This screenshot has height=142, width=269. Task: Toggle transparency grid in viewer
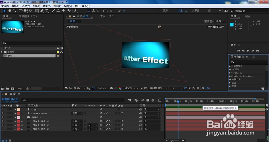(146, 88)
